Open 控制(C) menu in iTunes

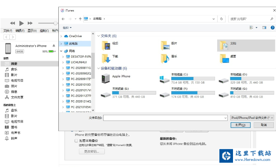pyautogui.click(x=44, y=31)
